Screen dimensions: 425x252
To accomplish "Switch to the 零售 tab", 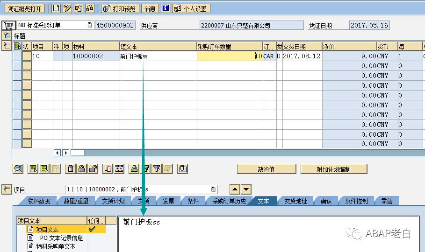I will (x=387, y=201).
